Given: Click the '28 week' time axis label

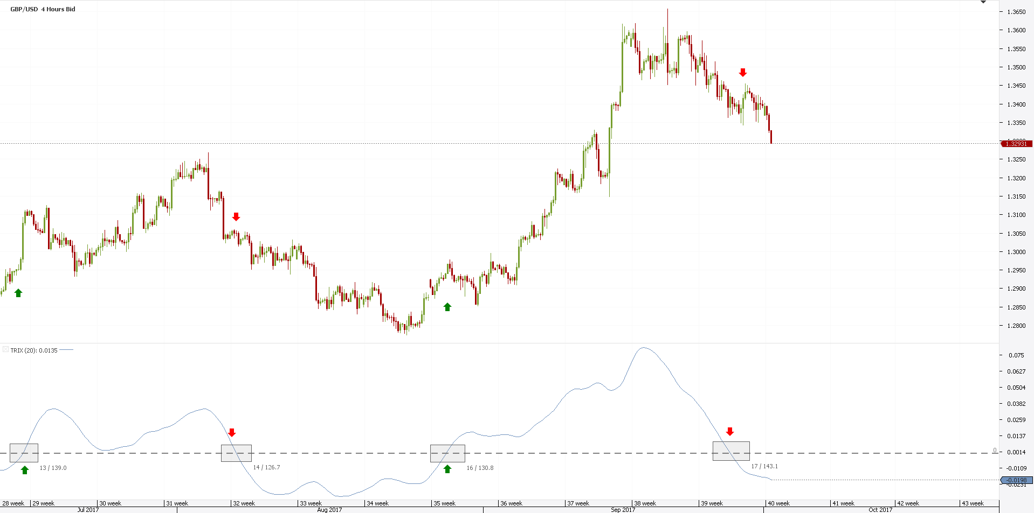Looking at the screenshot, I should (x=13, y=503).
